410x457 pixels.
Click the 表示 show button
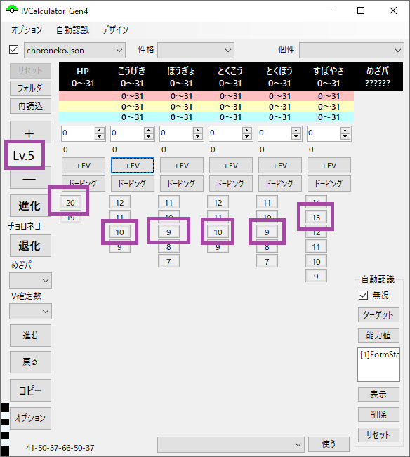378,395
